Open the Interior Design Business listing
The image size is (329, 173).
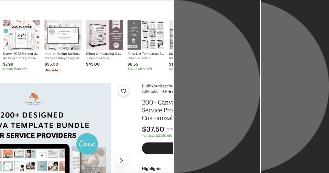pos(62,54)
